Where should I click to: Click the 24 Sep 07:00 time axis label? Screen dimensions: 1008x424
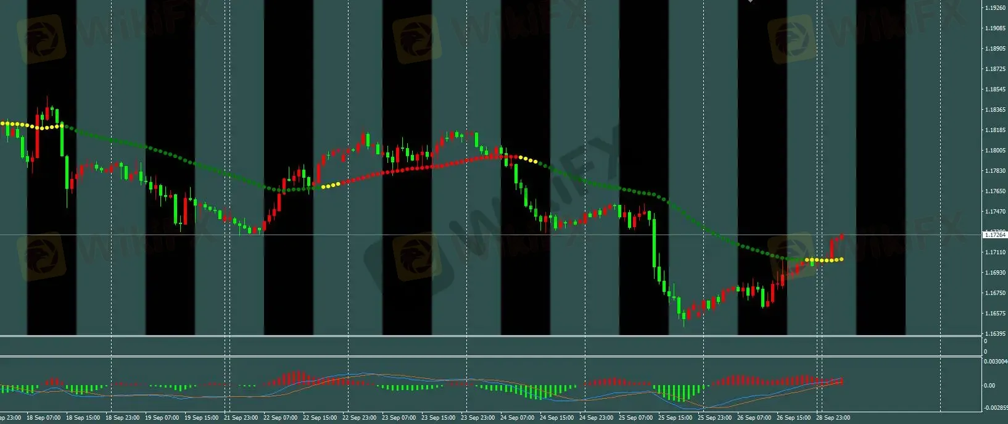[518, 418]
